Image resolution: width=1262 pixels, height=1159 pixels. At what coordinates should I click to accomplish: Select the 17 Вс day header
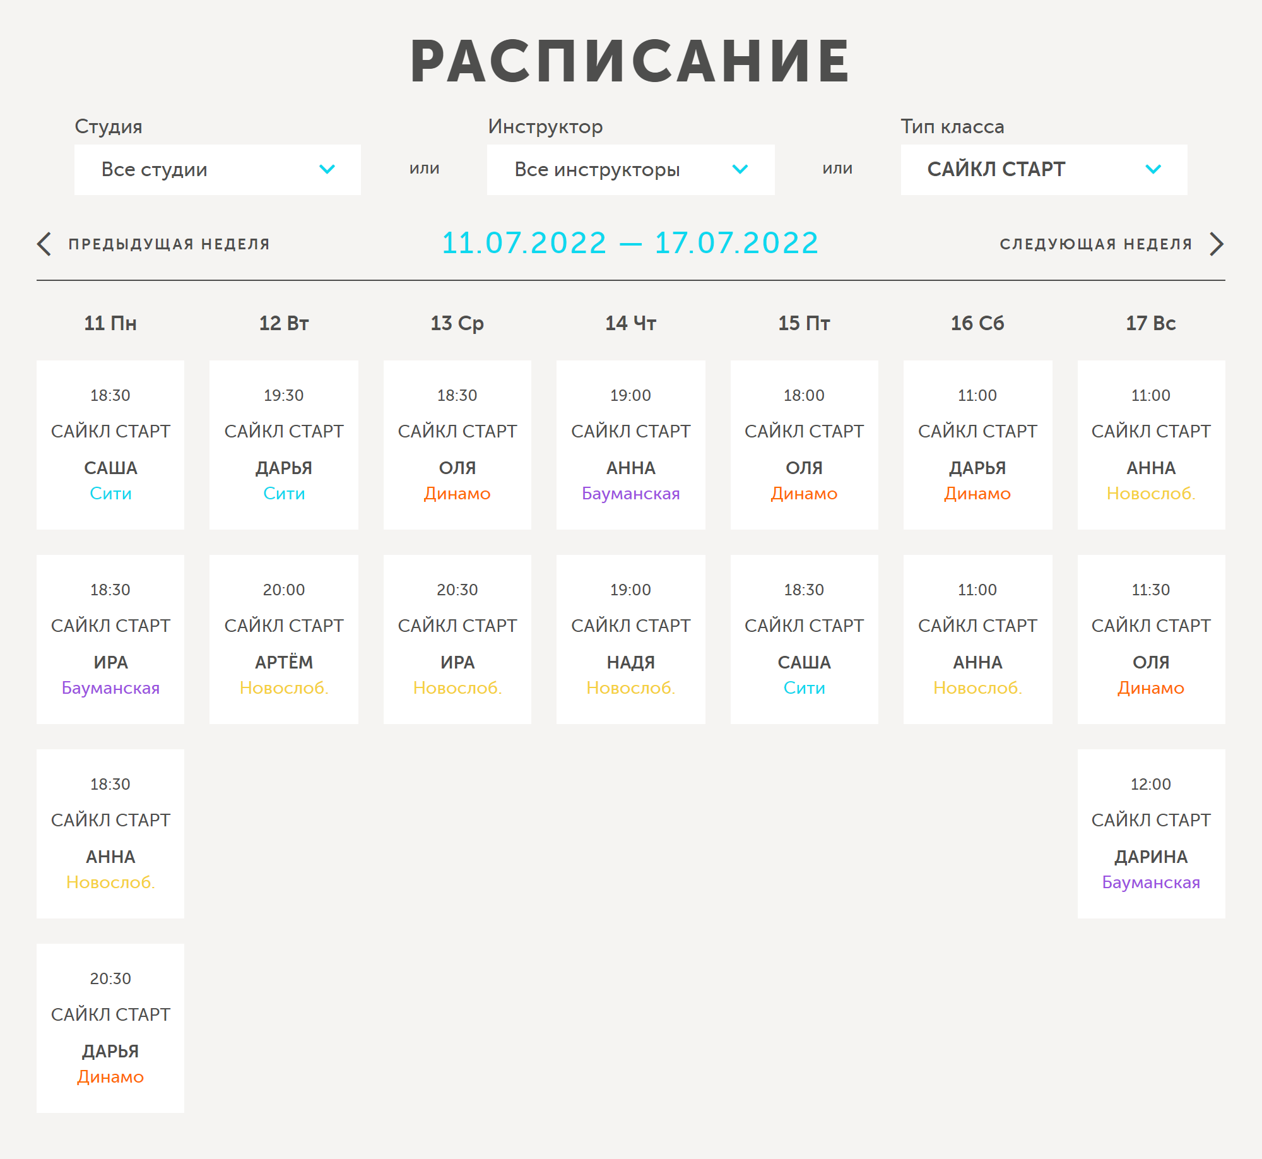(x=1151, y=323)
